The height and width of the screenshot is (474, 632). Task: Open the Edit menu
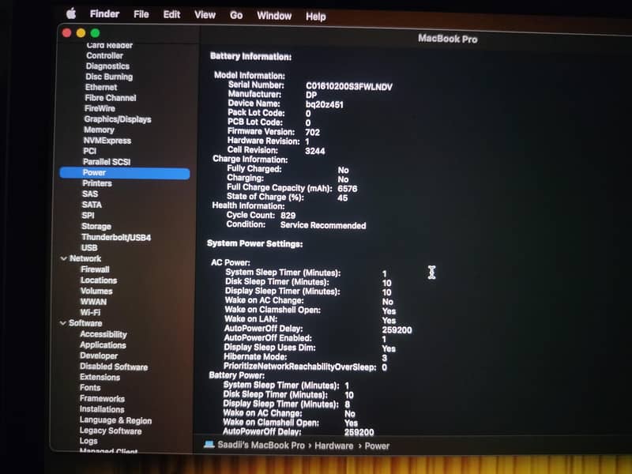(171, 15)
